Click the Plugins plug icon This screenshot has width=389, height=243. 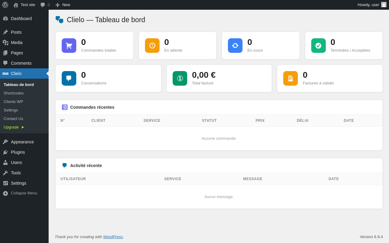(5, 152)
